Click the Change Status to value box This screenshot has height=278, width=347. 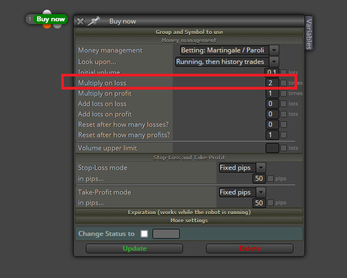[x=166, y=234]
